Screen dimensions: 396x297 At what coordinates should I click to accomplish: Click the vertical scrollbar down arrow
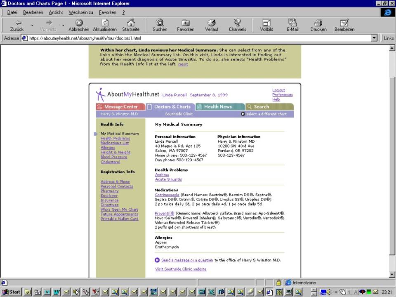392,275
